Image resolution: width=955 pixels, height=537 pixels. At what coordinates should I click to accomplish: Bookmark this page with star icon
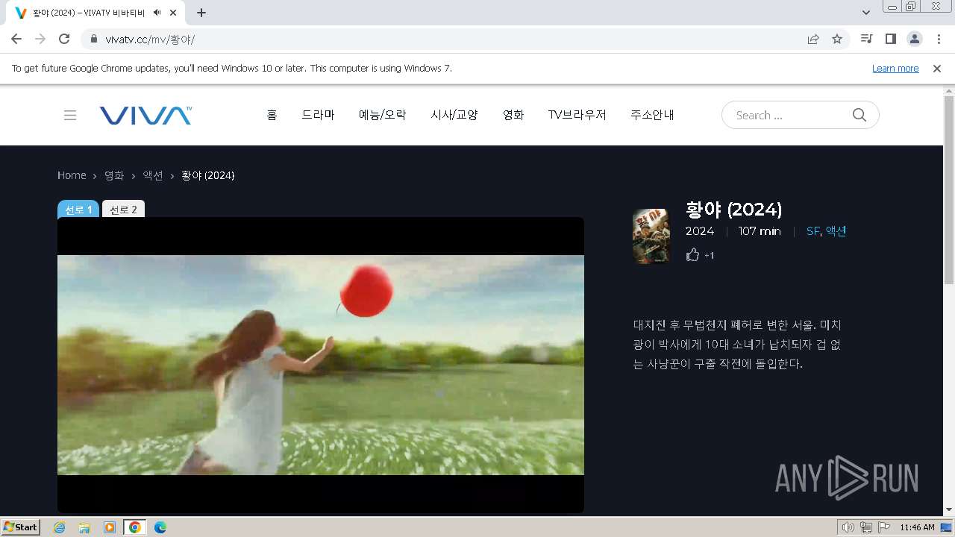837,39
